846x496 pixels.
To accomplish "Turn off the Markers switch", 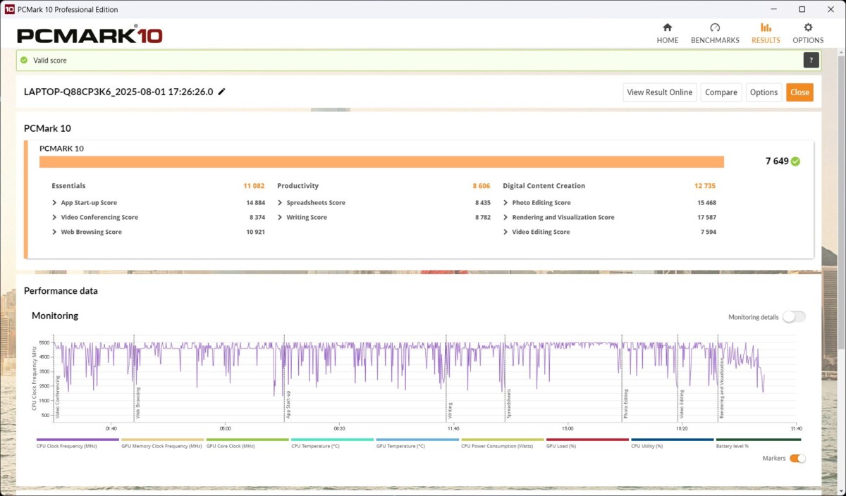I will (x=797, y=459).
